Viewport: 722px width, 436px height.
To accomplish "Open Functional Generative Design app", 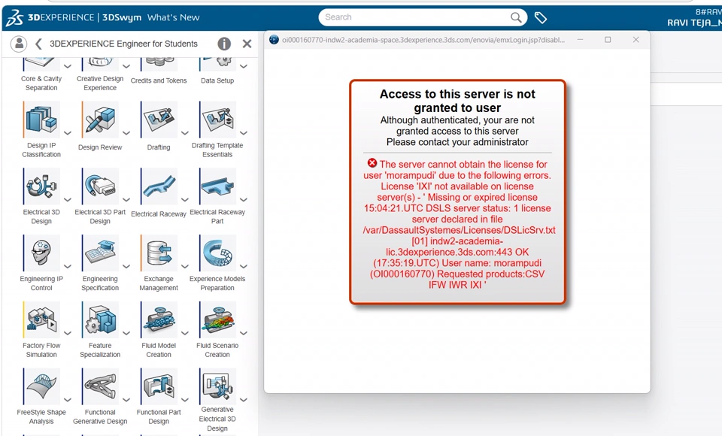I will 100,386.
